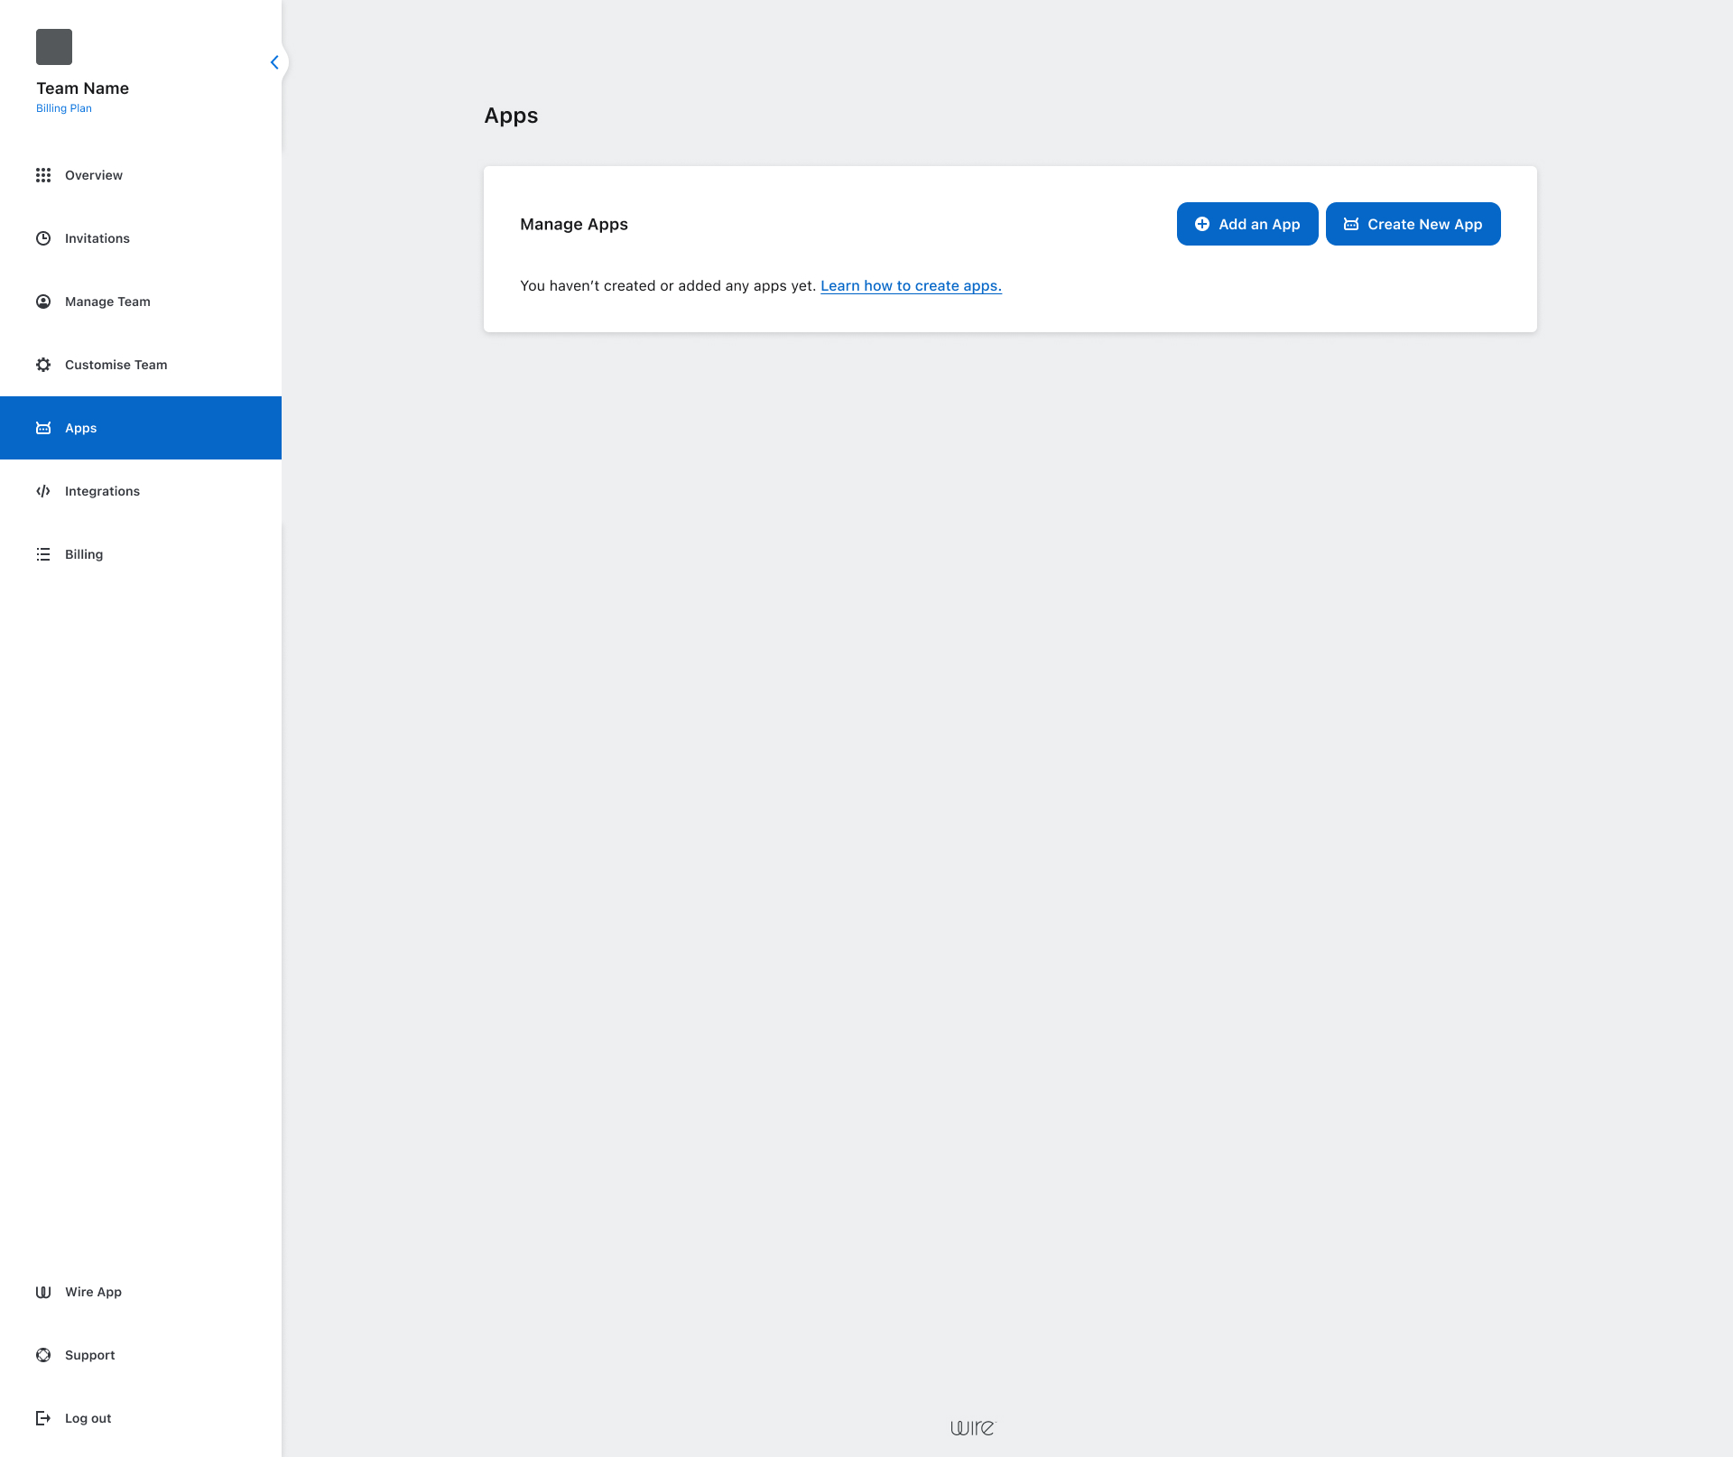Click the Customise Team gear icon

coord(43,365)
